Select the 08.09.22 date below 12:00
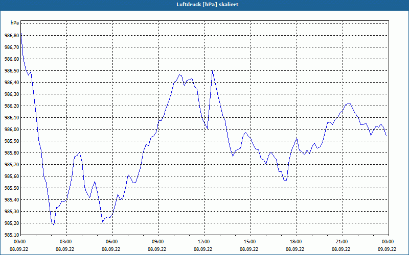The image size is (409, 255). click(203, 249)
